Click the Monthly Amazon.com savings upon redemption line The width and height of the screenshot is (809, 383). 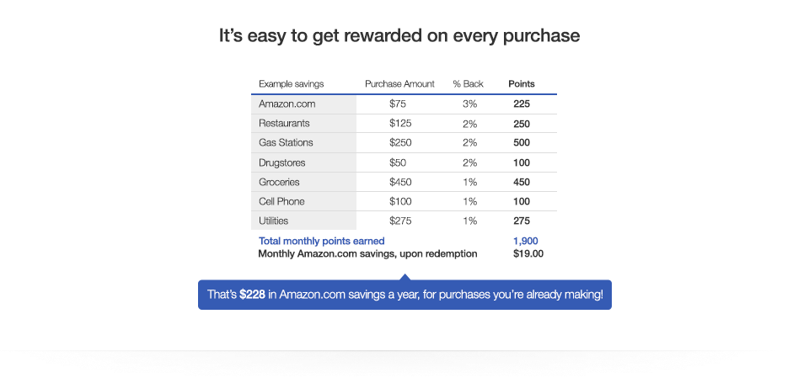[367, 253]
